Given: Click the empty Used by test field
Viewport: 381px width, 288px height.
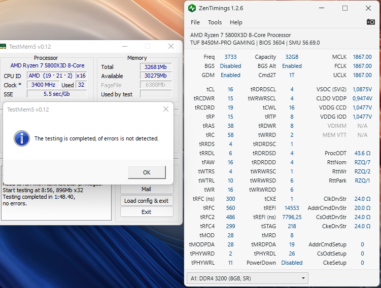Looking at the screenshot, I should click(x=156, y=94).
